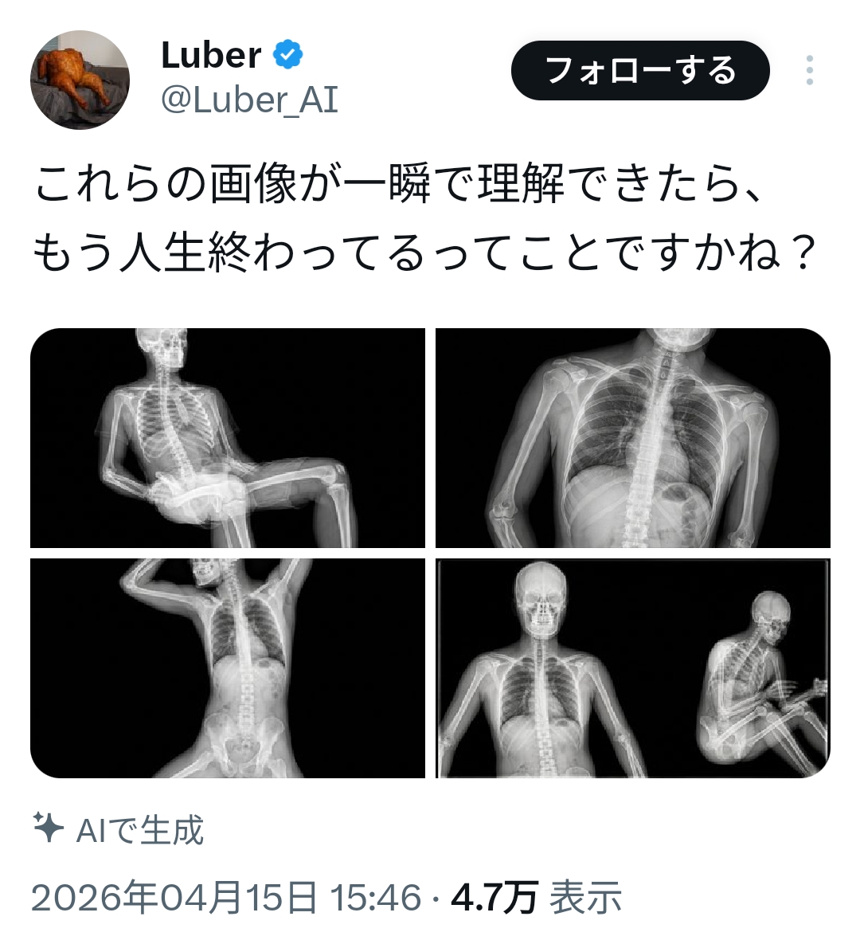Screen dimensions: 860x932
Task: Open the seated skeleton x-ray image
Action: point(228,438)
